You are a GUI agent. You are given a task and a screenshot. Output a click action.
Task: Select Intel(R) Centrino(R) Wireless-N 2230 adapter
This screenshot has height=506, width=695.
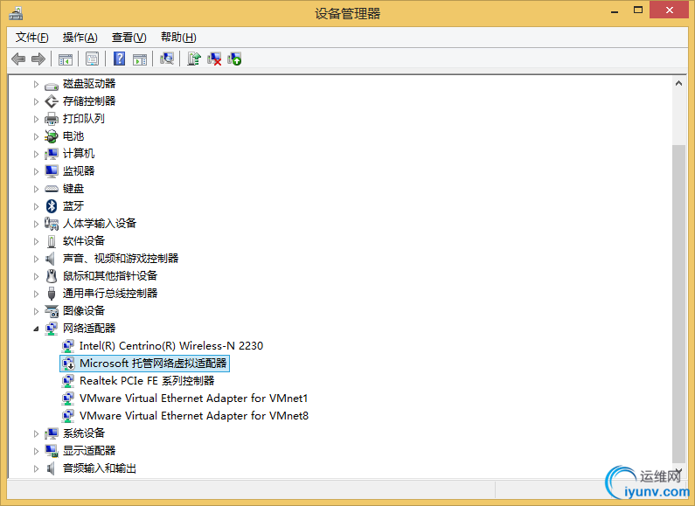click(171, 345)
